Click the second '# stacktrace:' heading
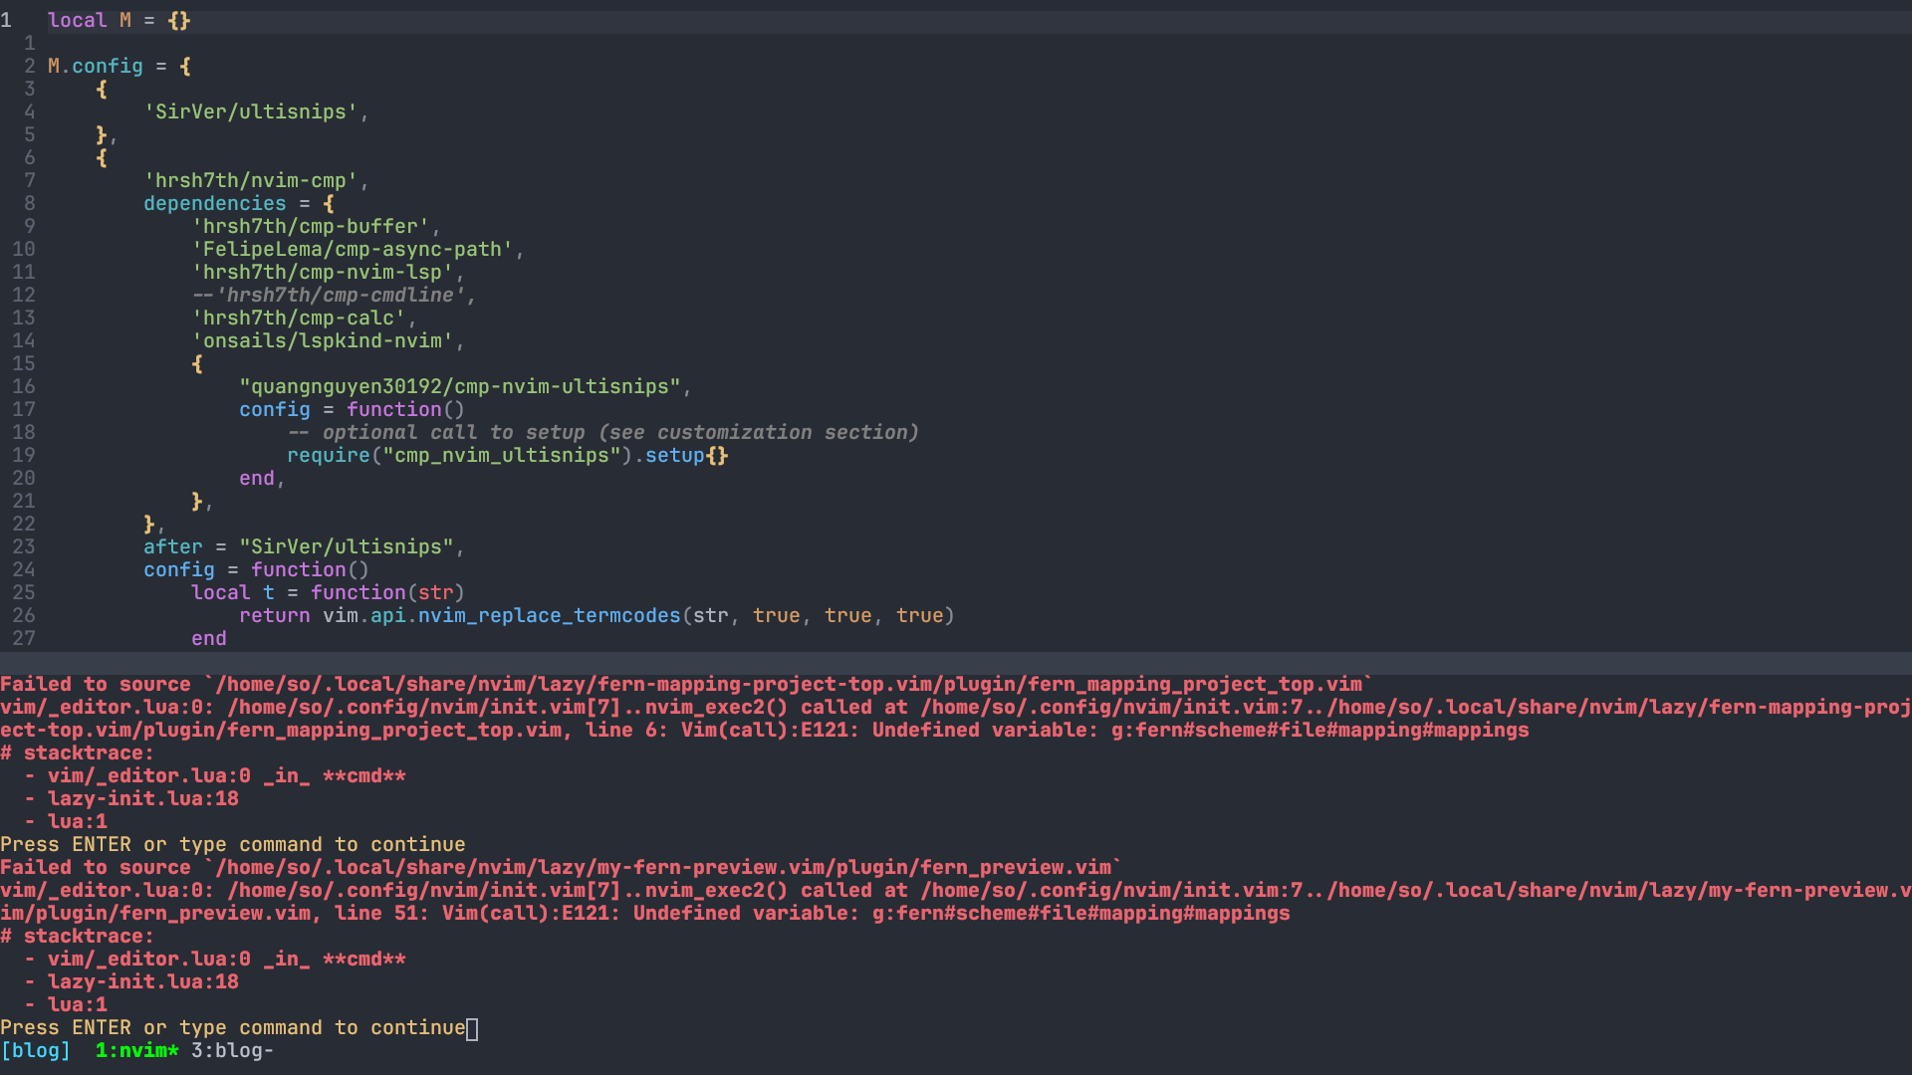1912x1075 pixels. (78, 936)
